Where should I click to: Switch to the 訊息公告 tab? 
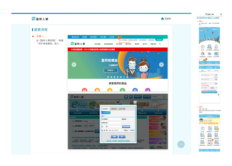point(114,109)
